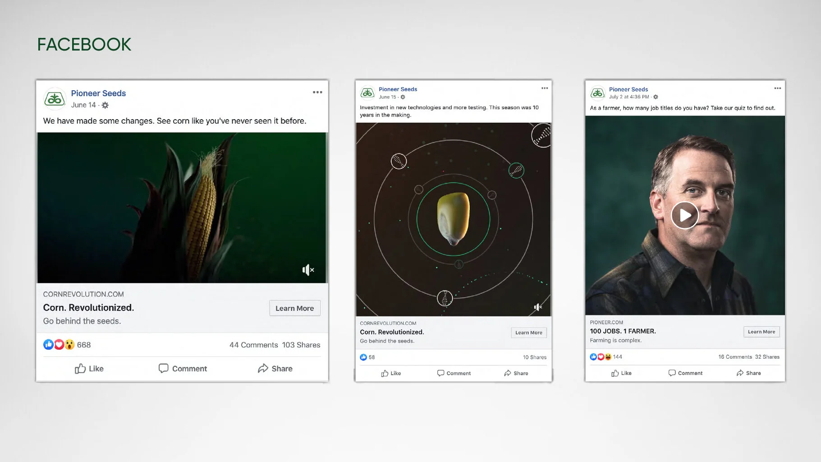Comment on the June 14 corn post
Image resolution: width=821 pixels, height=462 pixels.
(183, 369)
